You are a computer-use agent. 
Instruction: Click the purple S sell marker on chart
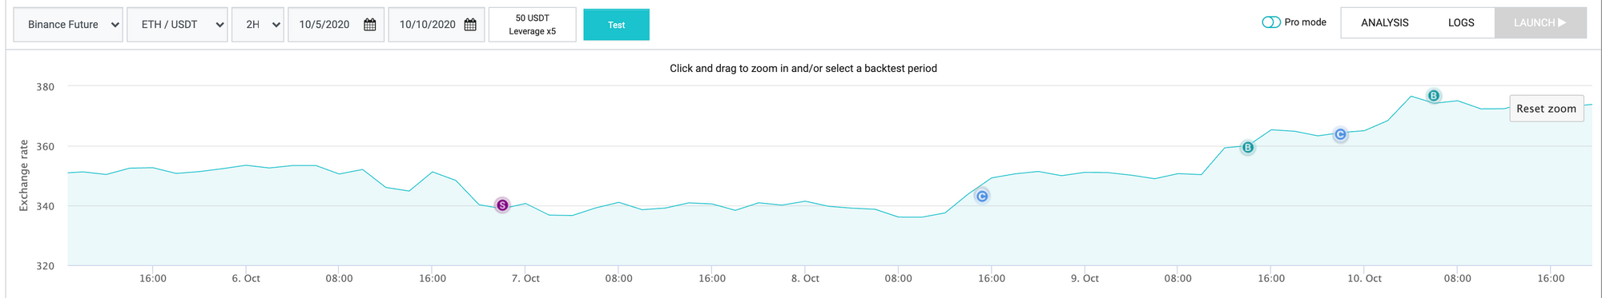[x=502, y=205]
